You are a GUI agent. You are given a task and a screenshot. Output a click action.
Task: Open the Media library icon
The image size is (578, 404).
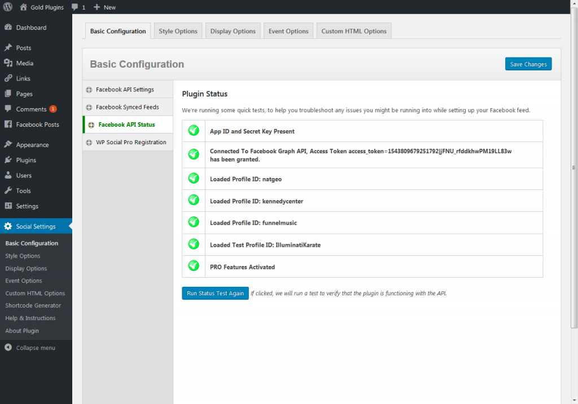point(8,63)
